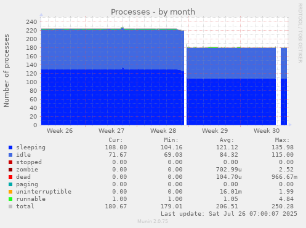Click idle minimum value 69.03

[x=173, y=155]
